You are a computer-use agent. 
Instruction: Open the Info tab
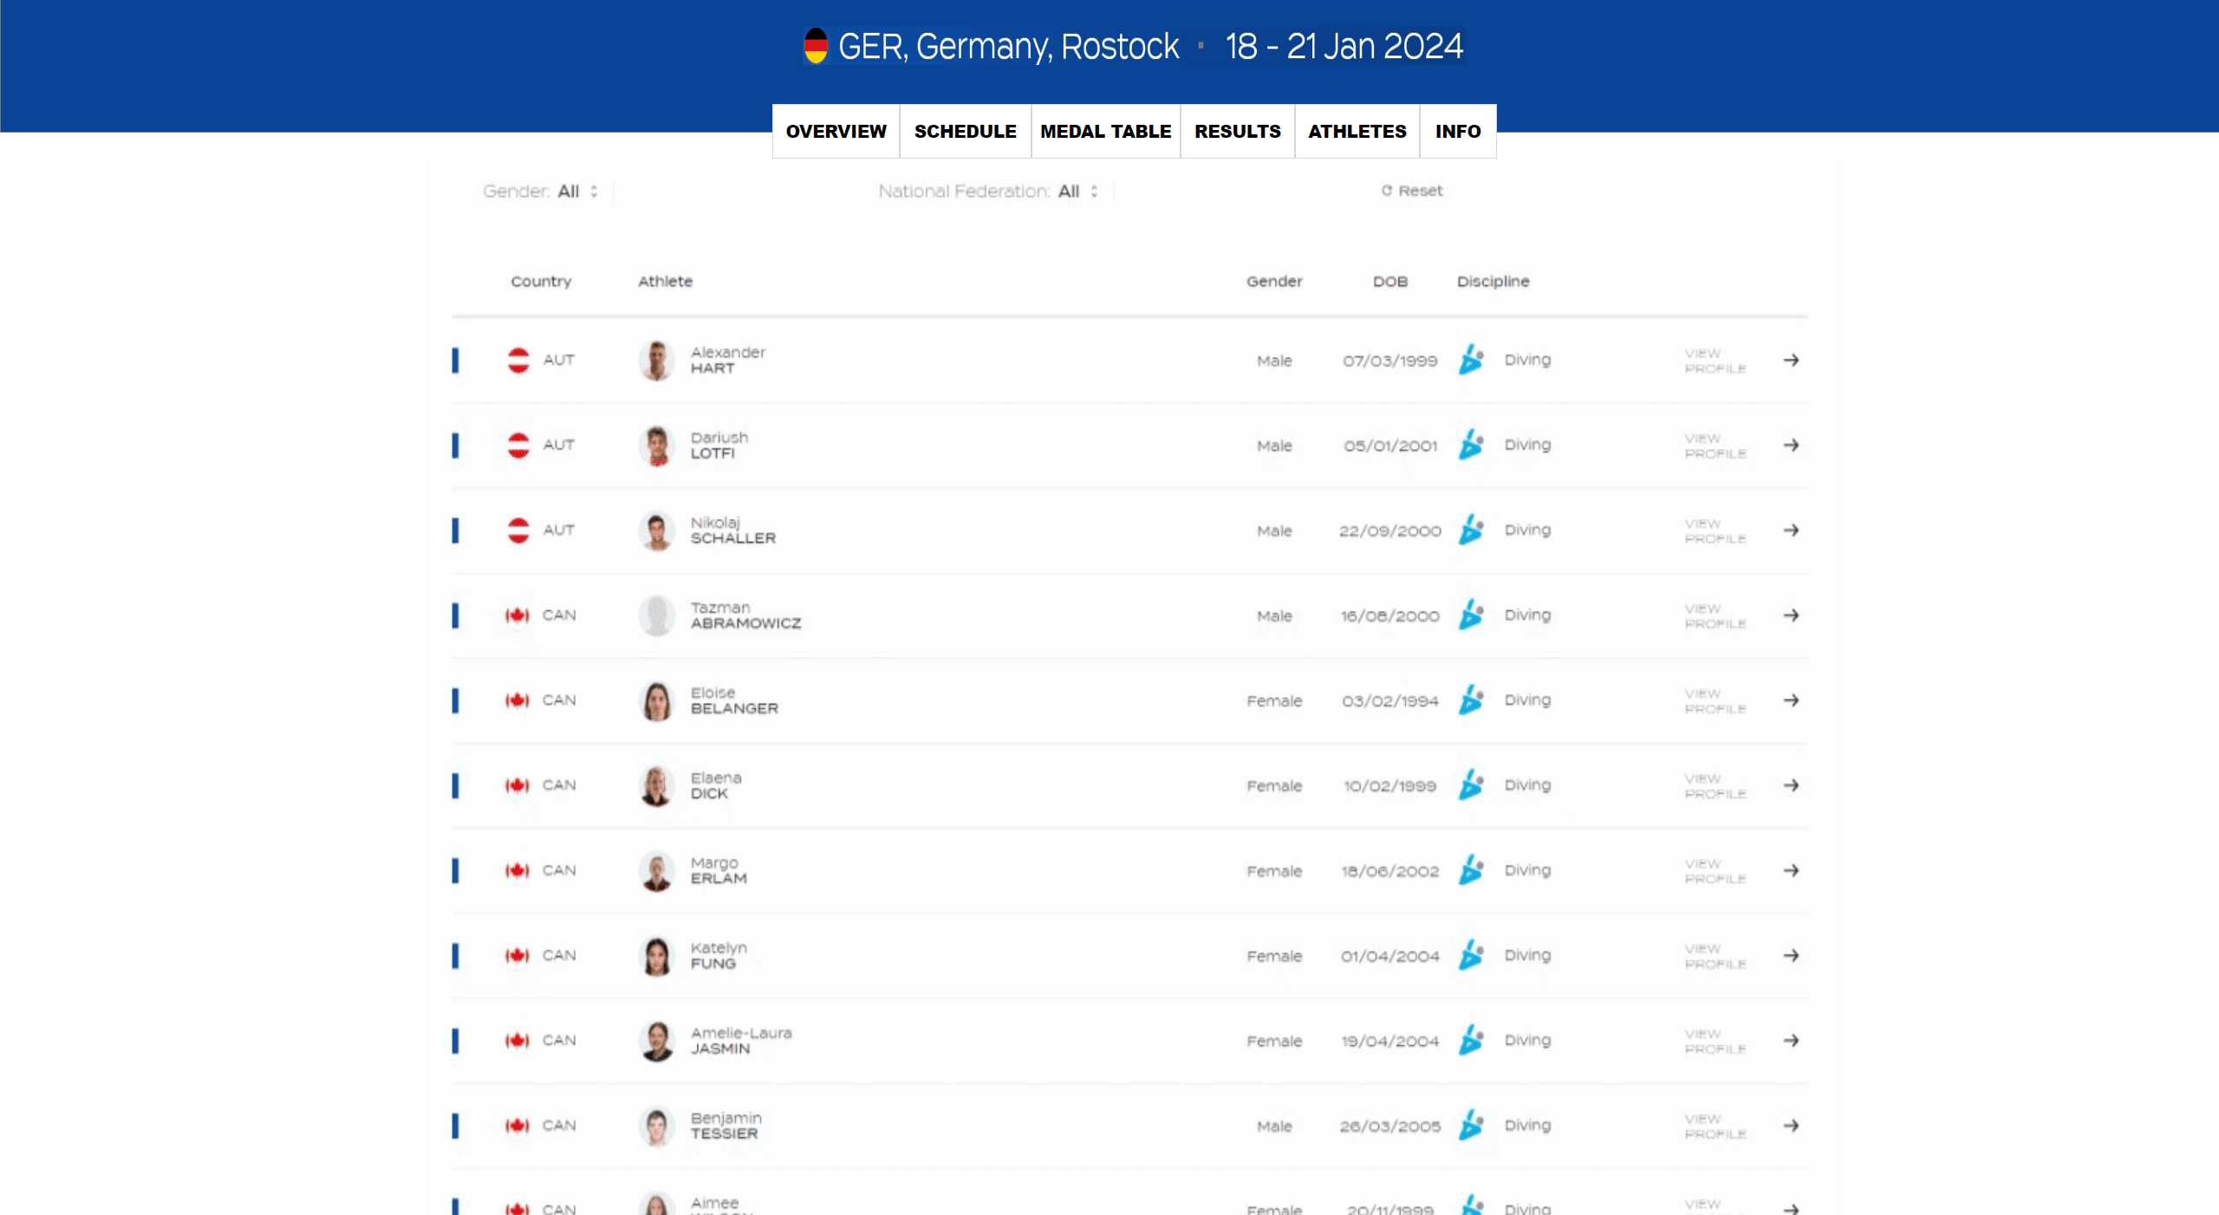[x=1457, y=132]
